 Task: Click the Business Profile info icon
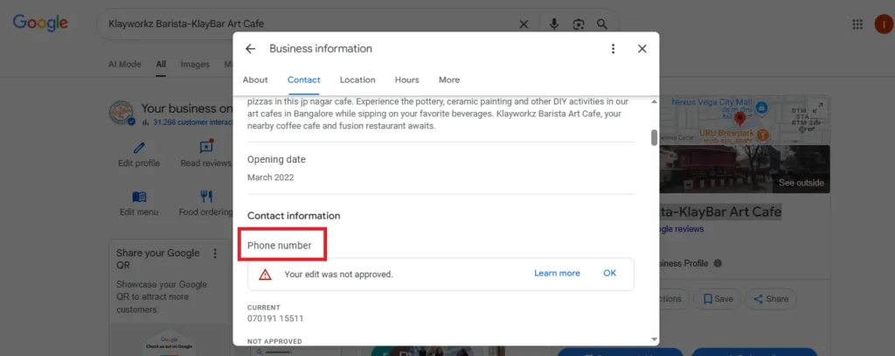tap(718, 263)
